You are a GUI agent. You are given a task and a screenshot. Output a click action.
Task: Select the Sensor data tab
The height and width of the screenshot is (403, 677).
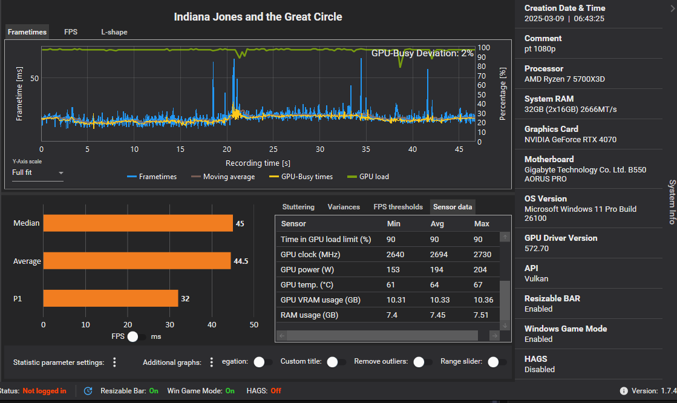coord(453,207)
